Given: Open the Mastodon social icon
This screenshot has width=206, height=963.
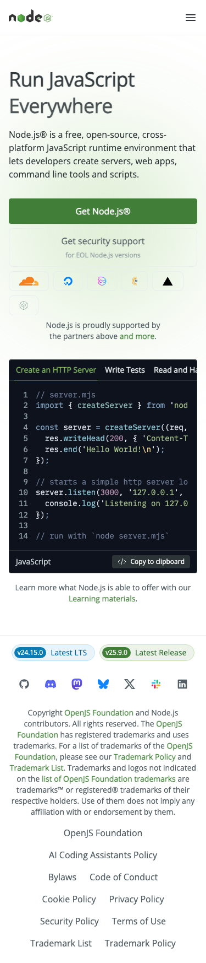Looking at the screenshot, I should (x=77, y=684).
